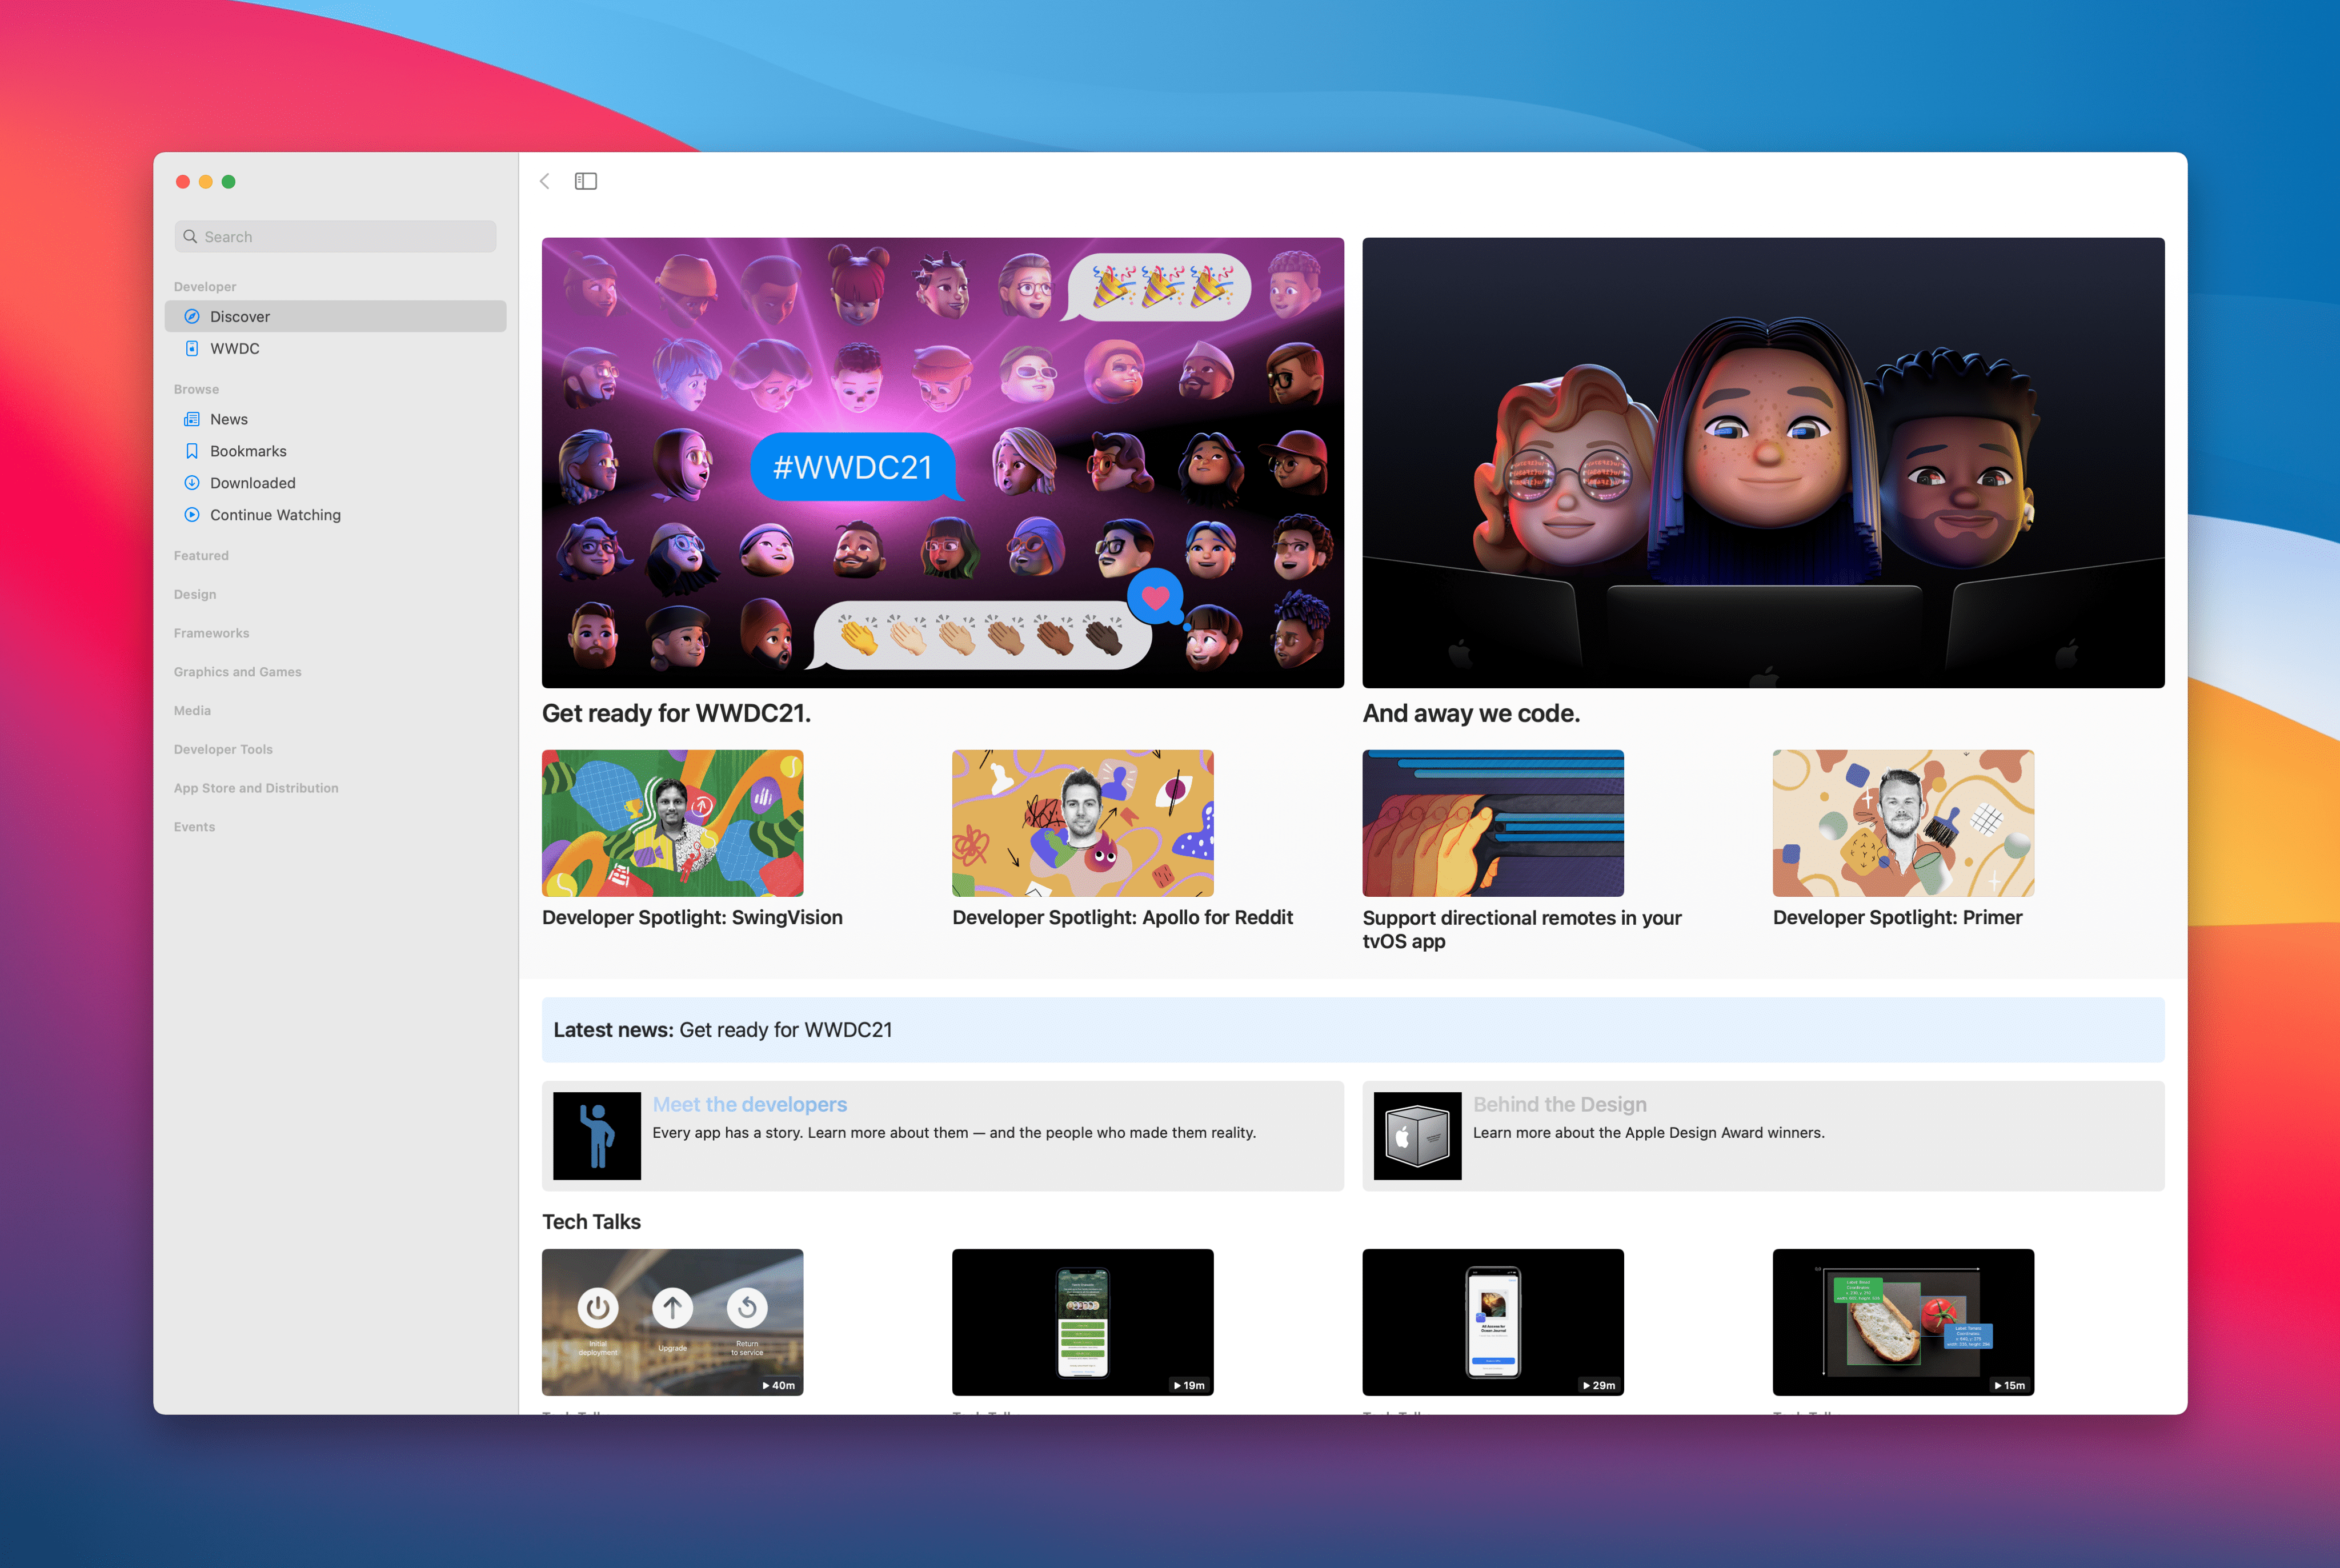Select the Downloaded arrow icon
The width and height of the screenshot is (2340, 1568).
192,483
